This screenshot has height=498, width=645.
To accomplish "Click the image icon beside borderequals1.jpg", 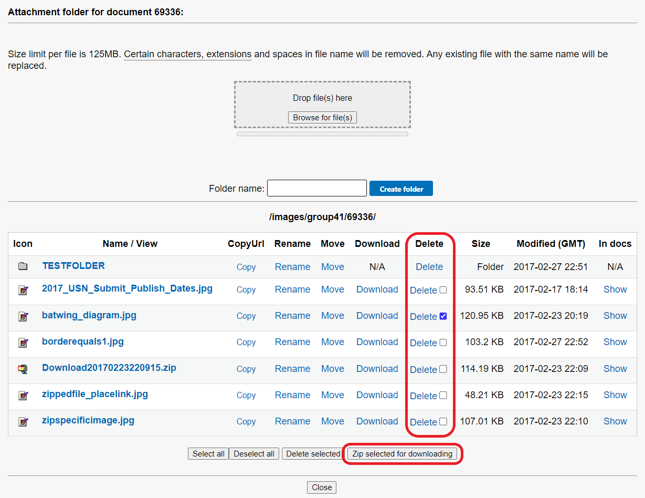I will (23, 343).
